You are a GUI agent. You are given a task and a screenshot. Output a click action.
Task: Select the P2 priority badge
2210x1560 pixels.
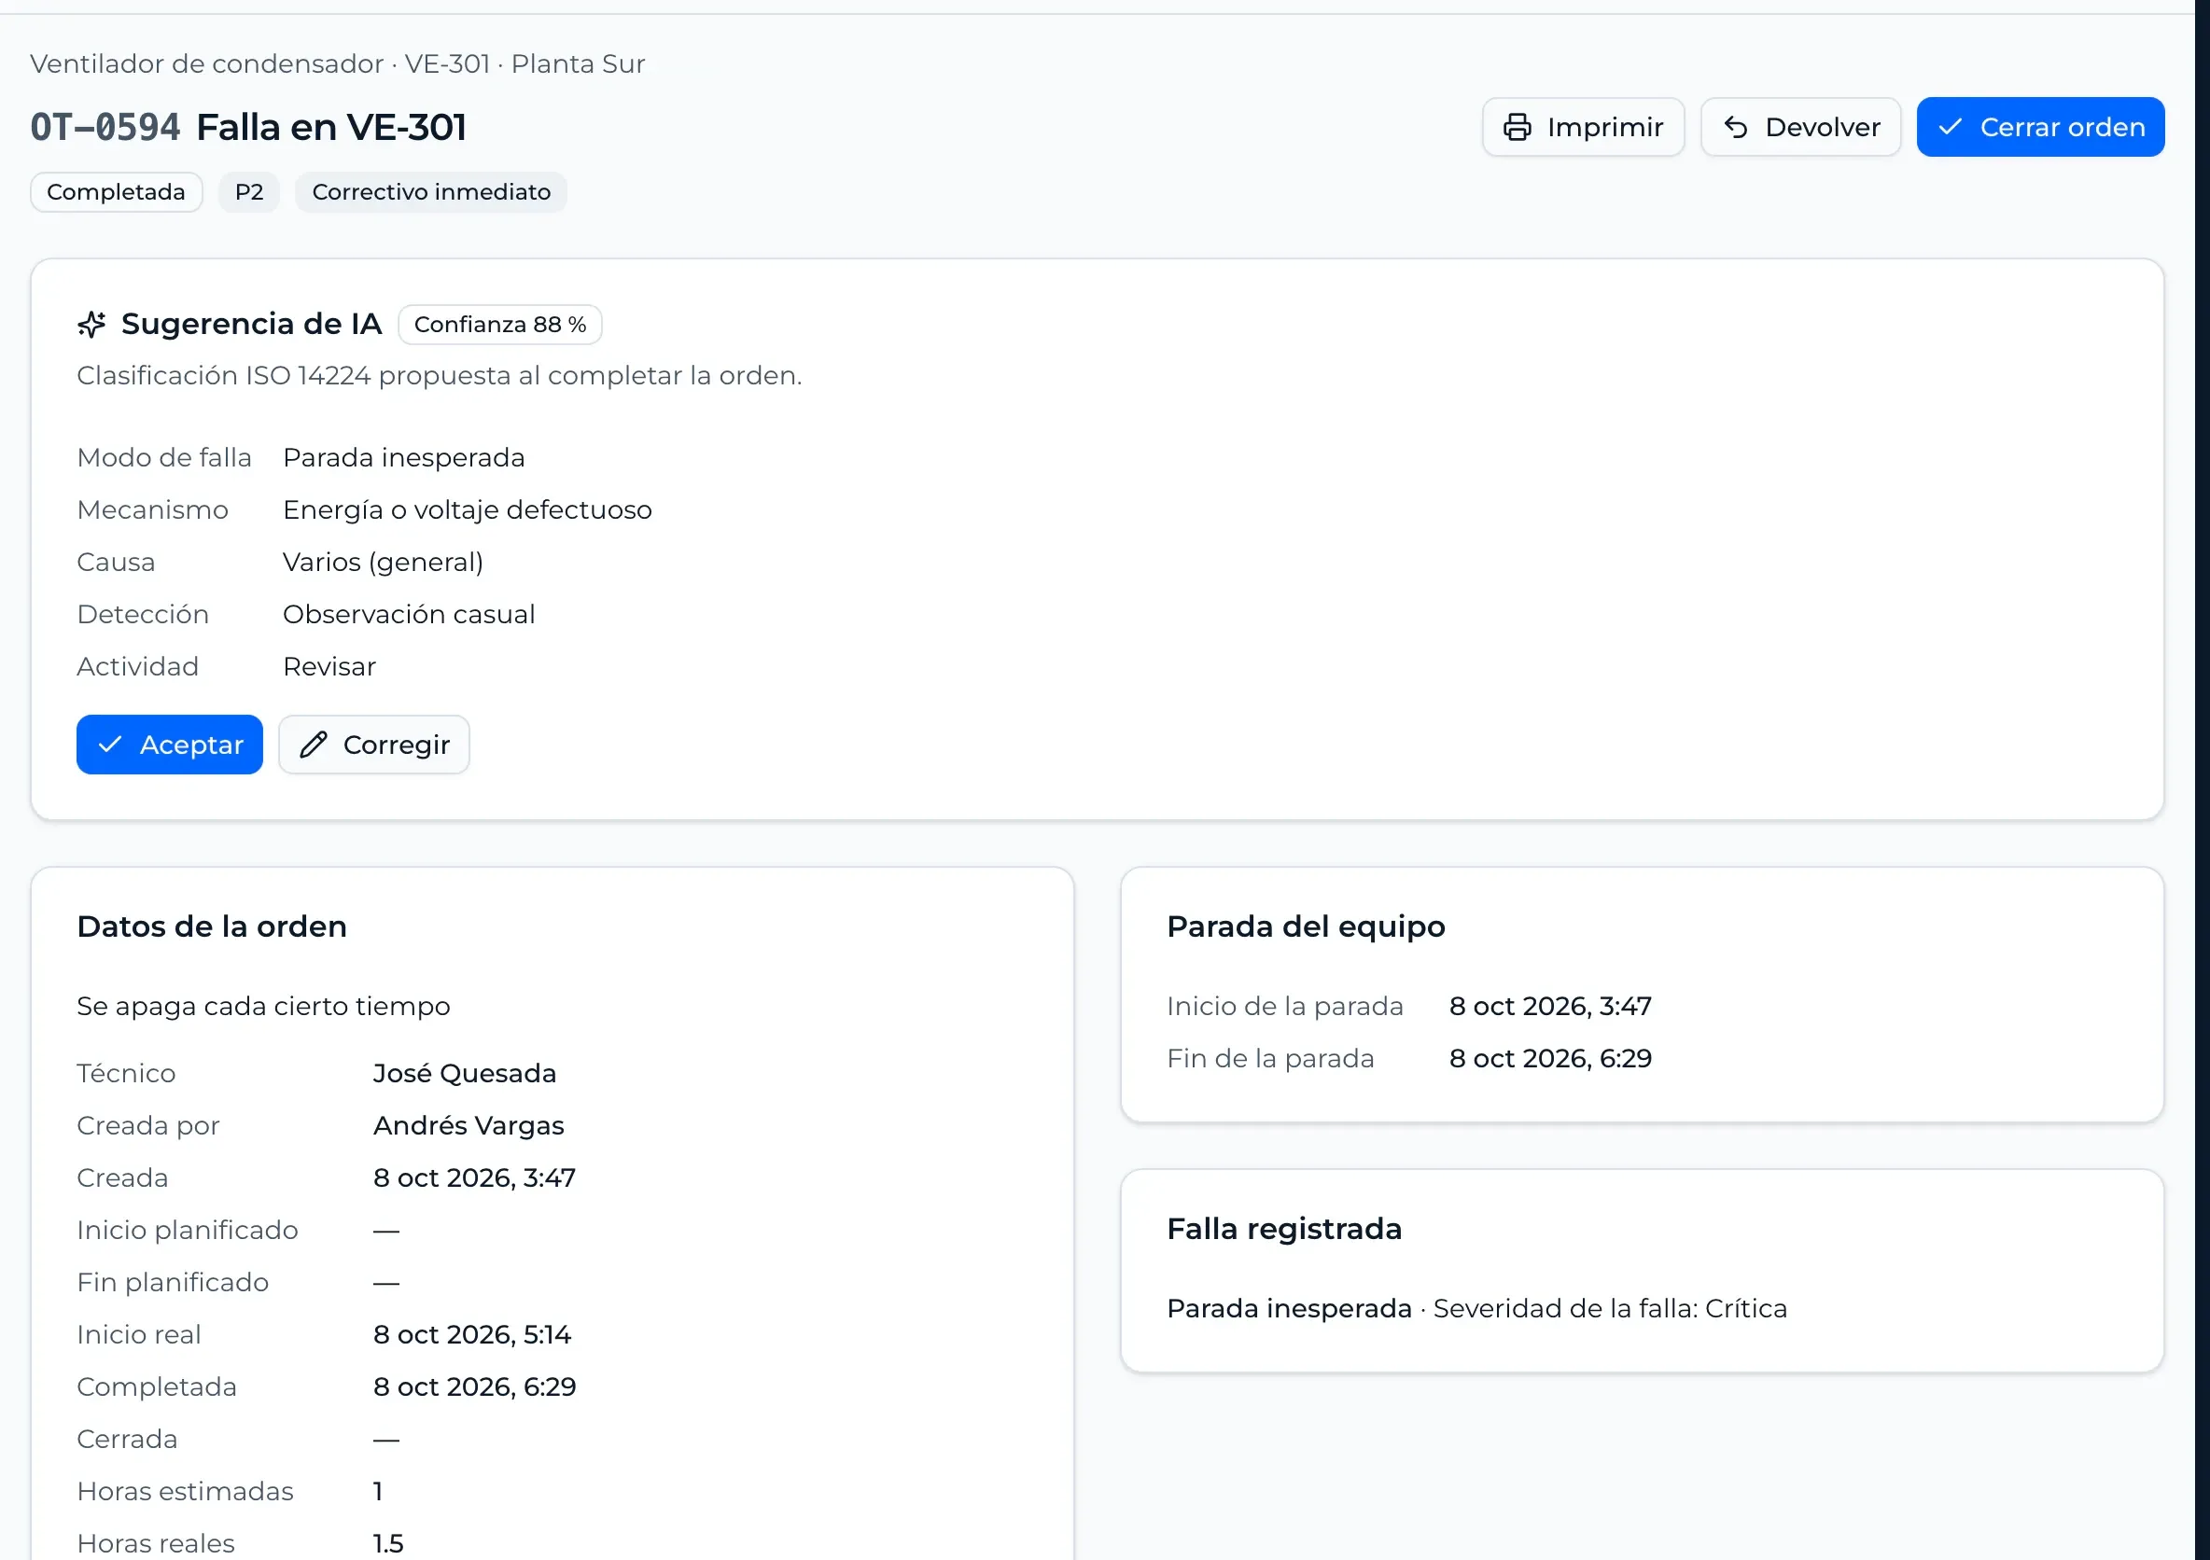click(x=248, y=192)
